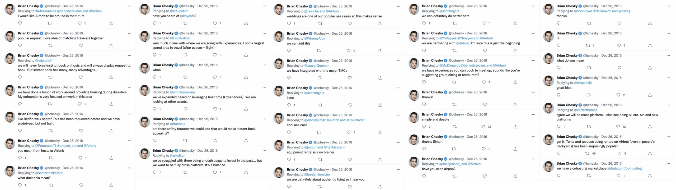This screenshot has width=676, height=190.
Task: Open more options on "great idea!" tweet
Action: point(668,78)
